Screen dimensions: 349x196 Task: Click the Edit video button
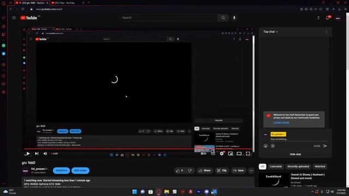pos(80,170)
